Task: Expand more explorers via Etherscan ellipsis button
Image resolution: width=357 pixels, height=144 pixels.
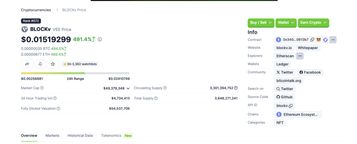Action: click(x=300, y=56)
